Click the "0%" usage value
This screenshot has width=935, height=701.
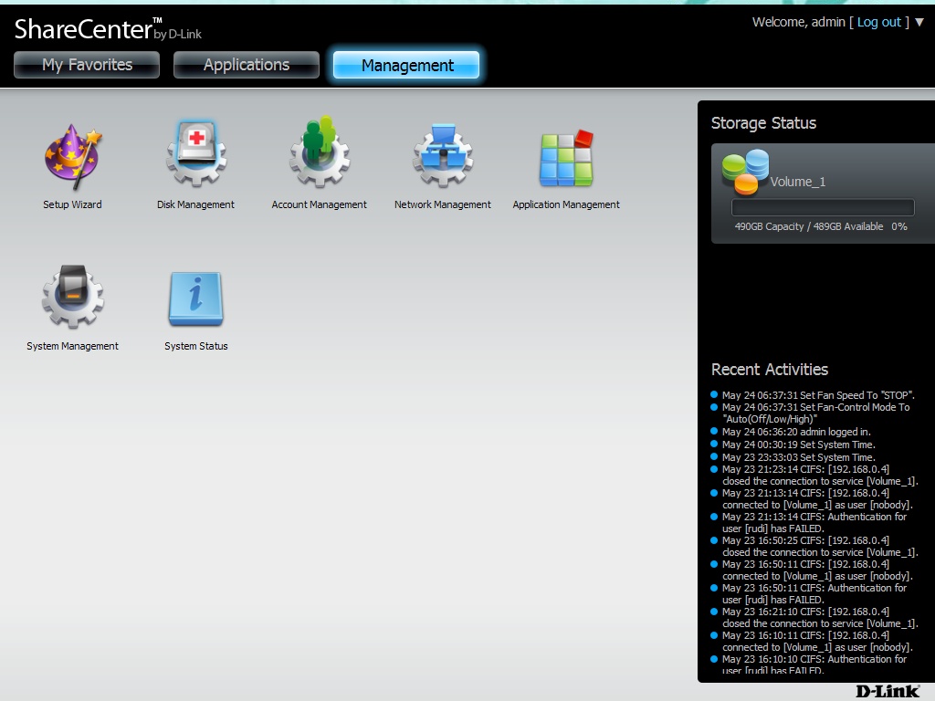coord(899,226)
